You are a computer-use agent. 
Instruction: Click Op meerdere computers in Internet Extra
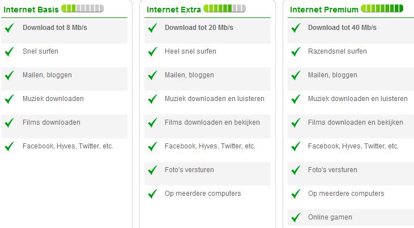(x=203, y=194)
